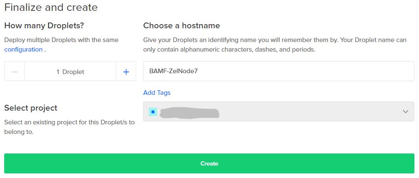Open the Select project dropdown box
Viewport: 419px width, 178px height.
click(x=279, y=111)
